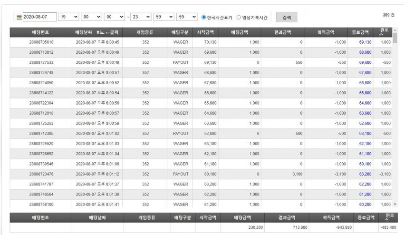Viewport: 404px width, 235px height.
Task: Click total bet amount 230,200
Action: click(x=256, y=227)
